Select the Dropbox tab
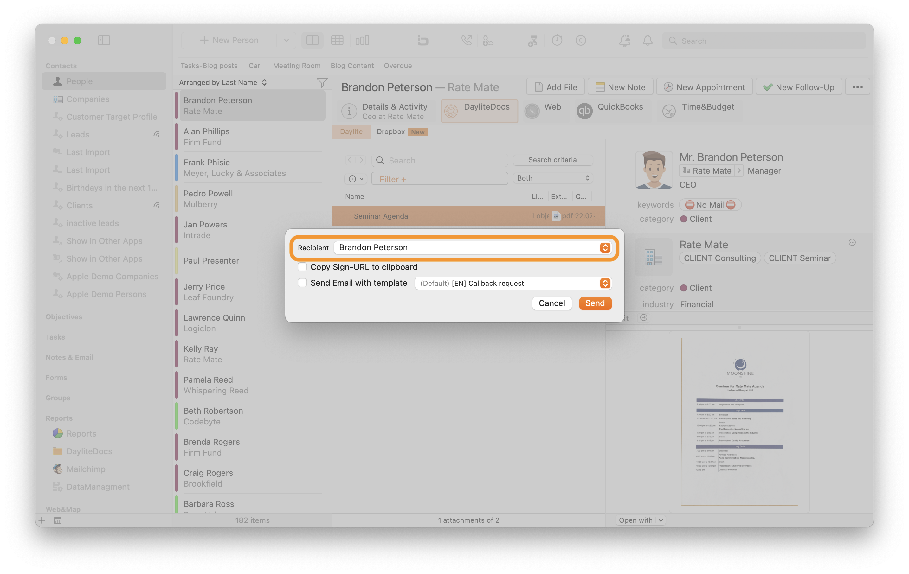The image size is (909, 574). (x=402, y=132)
